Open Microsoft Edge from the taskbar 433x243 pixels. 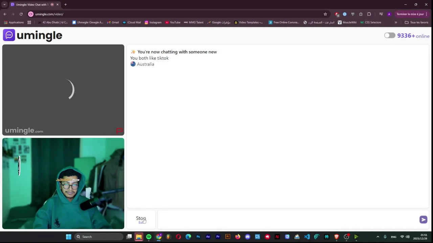188,237
